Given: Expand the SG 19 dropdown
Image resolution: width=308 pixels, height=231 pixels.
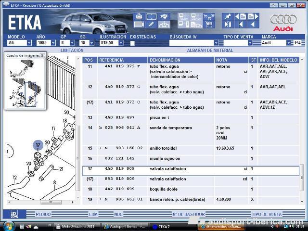Looking at the screenshot, I should pos(92,43).
